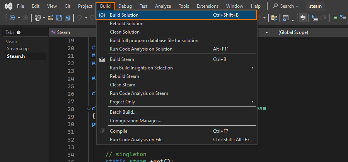Image resolution: width=348 pixels, height=162 pixels.
Task: Select Steam.h in the Tabs list
Action: click(26, 56)
